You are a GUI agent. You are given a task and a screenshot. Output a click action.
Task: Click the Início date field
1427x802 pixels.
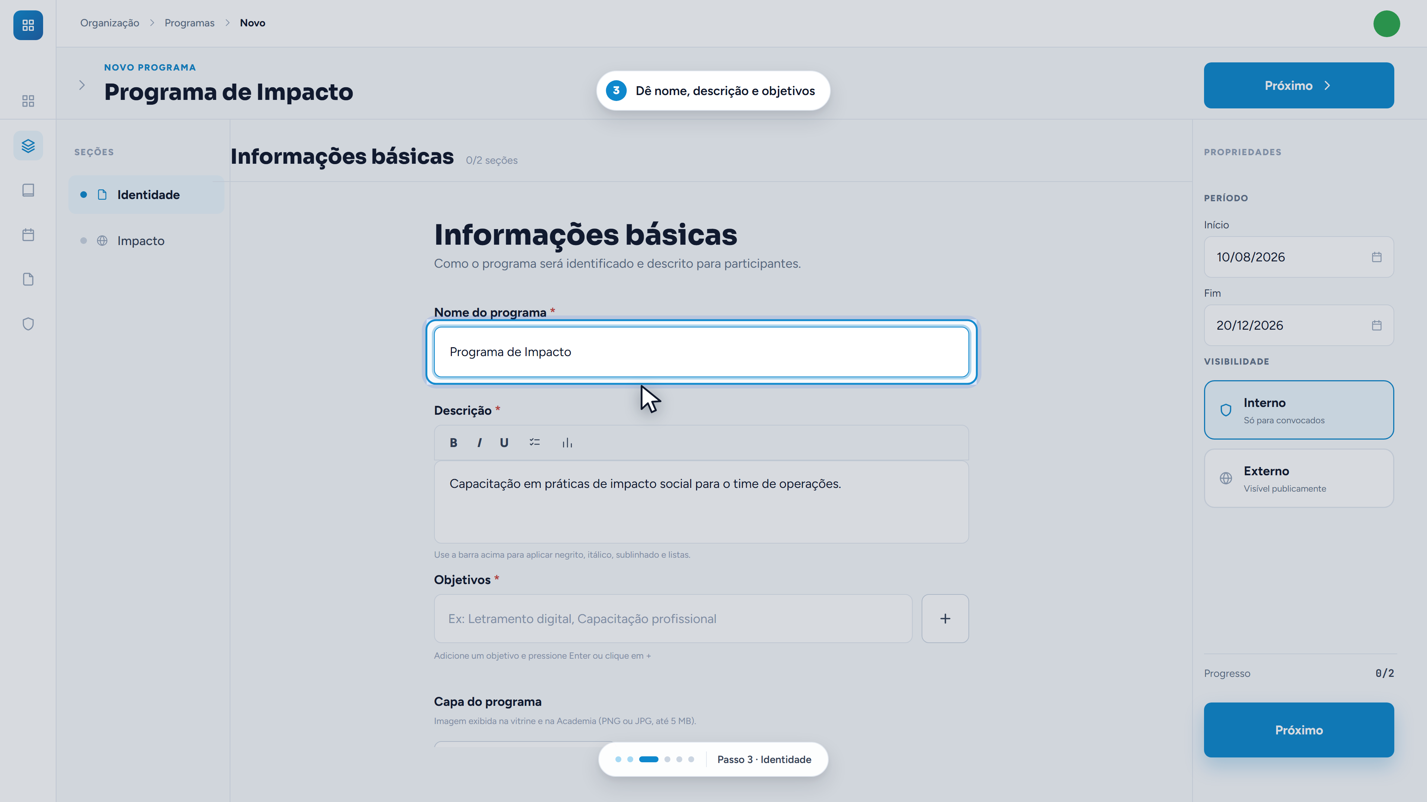tap(1298, 257)
